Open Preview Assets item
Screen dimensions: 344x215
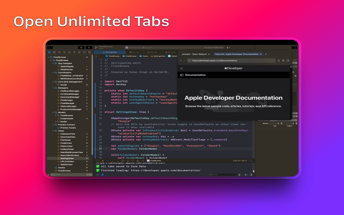point(68,128)
